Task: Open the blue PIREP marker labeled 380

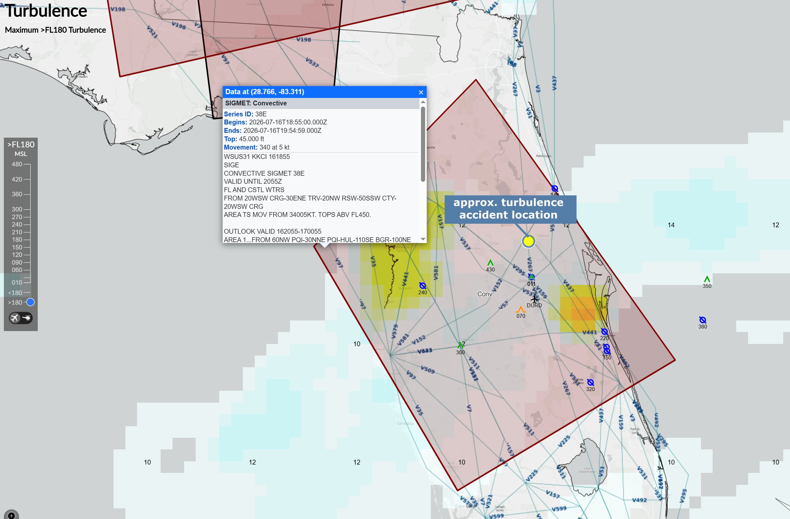Action: (703, 320)
